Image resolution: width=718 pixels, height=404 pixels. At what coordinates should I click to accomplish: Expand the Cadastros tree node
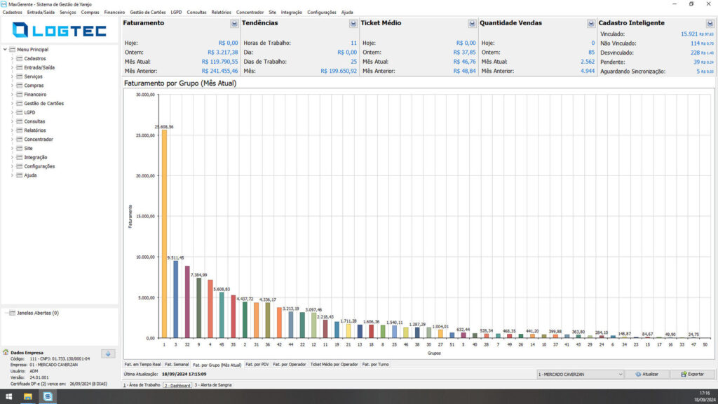[x=13, y=59]
